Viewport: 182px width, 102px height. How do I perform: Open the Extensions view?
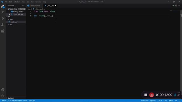tap(3, 31)
